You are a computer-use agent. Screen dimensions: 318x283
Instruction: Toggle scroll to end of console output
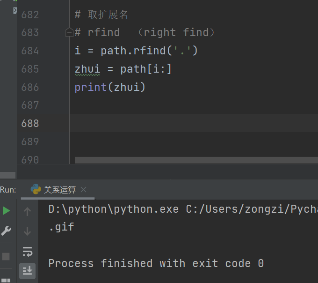tap(27, 270)
